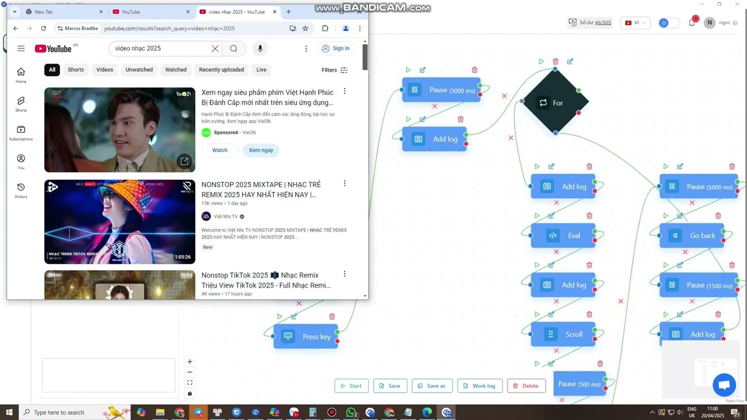Click Sign in on YouTube
The height and width of the screenshot is (420, 747).
[x=336, y=48]
